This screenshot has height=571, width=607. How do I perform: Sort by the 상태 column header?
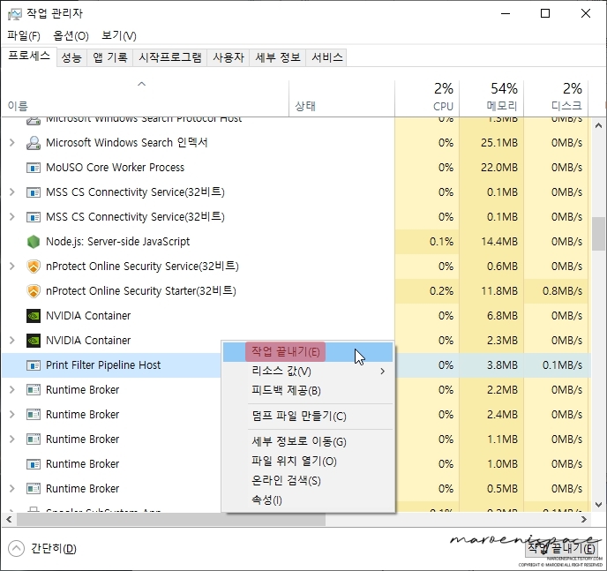point(341,98)
